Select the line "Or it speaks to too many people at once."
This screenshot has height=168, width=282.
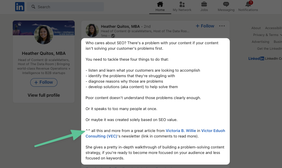[x=121, y=109]
